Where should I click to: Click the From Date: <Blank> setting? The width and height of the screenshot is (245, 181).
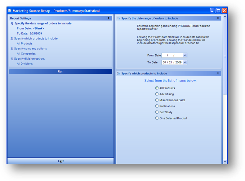(x=30, y=28)
